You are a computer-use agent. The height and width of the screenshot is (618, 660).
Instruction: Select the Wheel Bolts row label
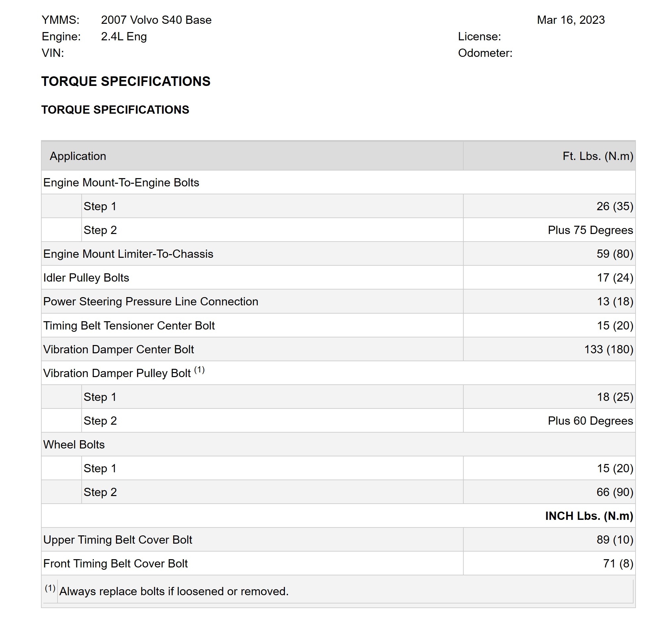pyautogui.click(x=74, y=445)
